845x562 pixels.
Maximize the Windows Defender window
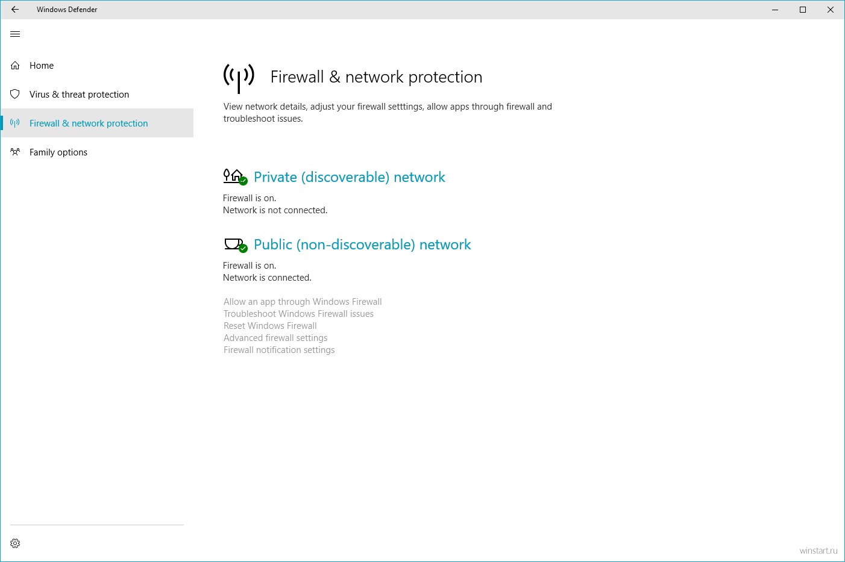click(x=803, y=10)
